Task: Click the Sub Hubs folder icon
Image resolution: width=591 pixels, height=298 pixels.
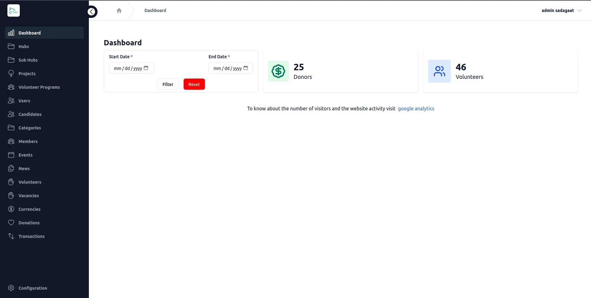Action: (11, 60)
